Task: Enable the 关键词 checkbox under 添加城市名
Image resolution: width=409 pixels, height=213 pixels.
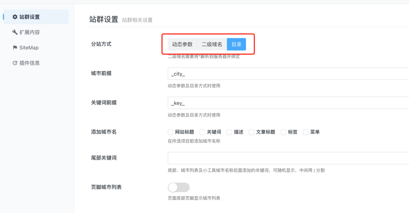Action: tap(203, 132)
